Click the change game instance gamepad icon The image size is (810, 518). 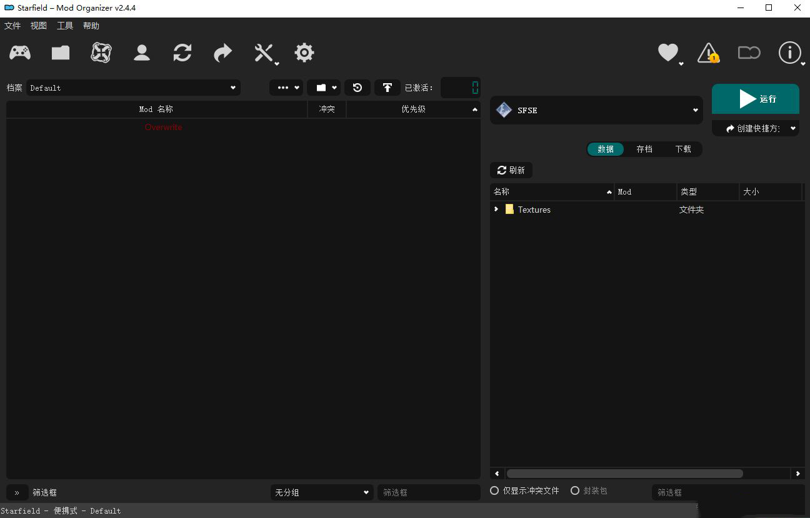(x=20, y=53)
